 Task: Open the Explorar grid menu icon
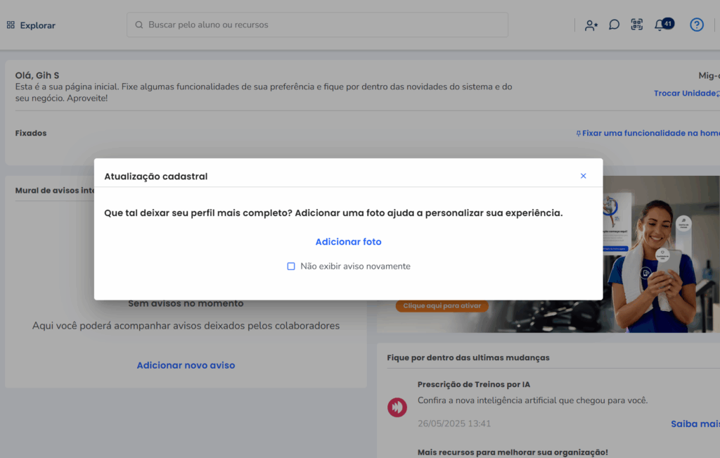point(11,25)
